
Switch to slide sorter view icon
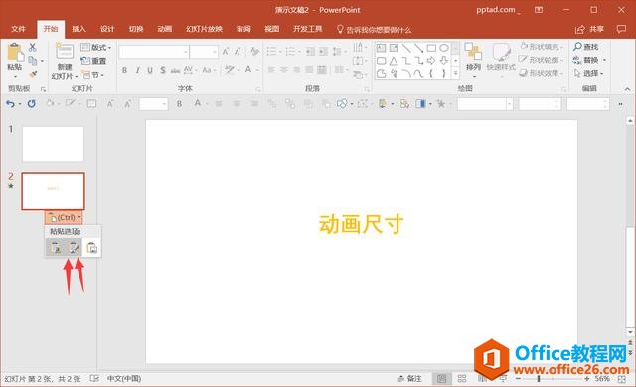pyautogui.click(x=461, y=379)
